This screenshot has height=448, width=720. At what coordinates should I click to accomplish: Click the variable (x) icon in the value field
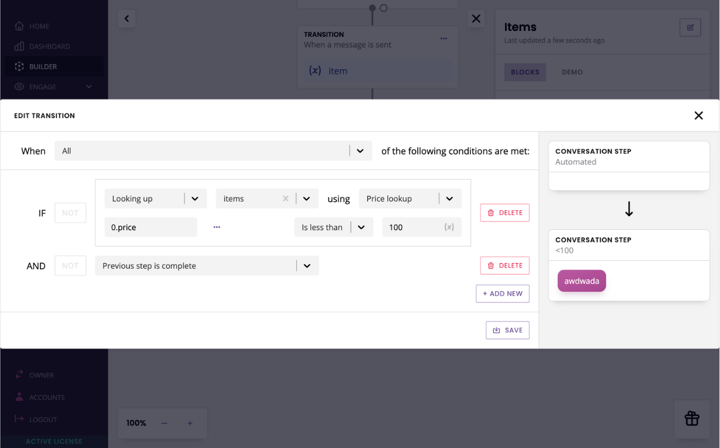[448, 227]
